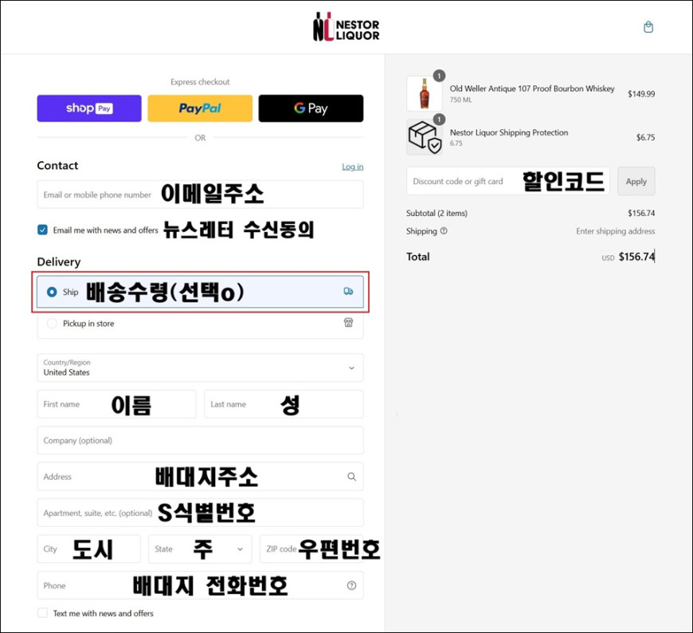Click the First name field
The height and width of the screenshot is (633, 693).
pos(116,404)
